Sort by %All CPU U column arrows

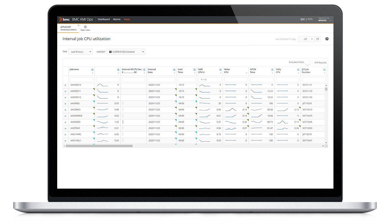(220, 73)
